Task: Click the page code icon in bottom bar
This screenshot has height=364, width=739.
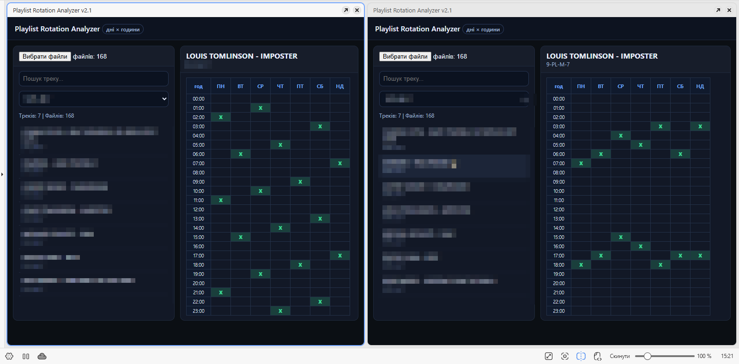Action: pos(598,356)
